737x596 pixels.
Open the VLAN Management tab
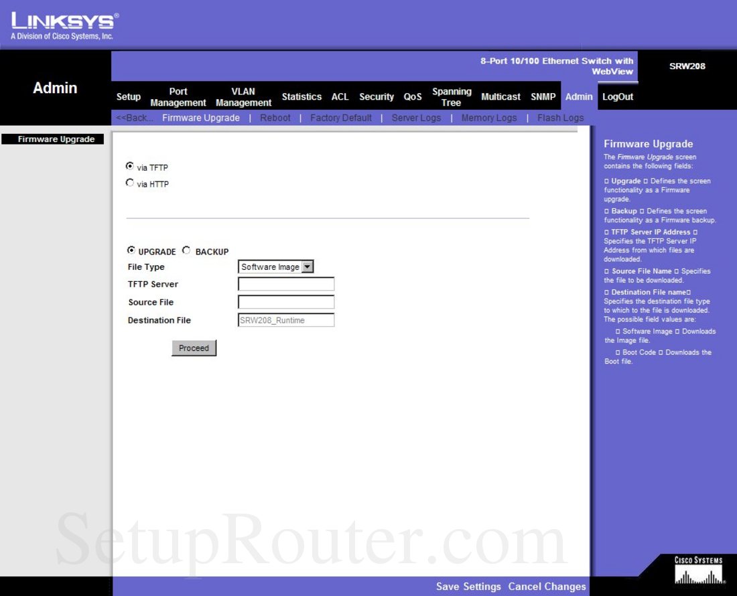tap(243, 96)
